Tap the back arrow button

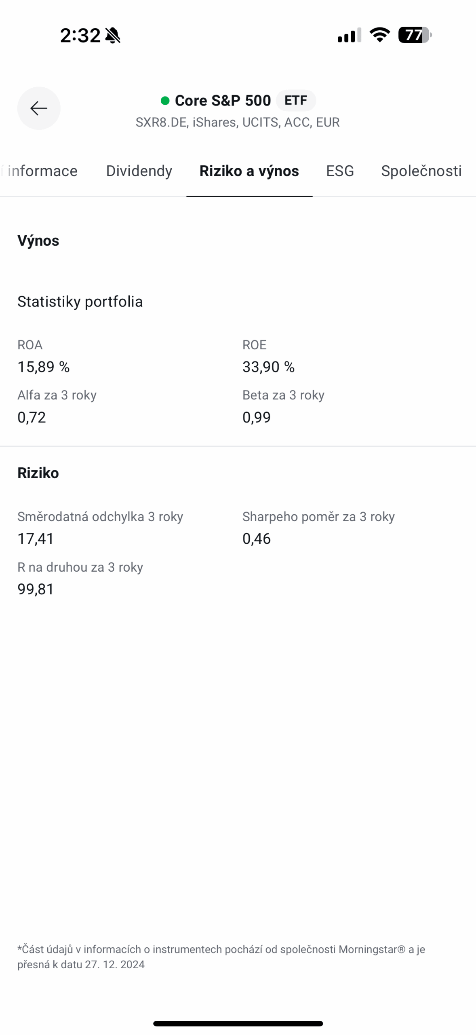pos(39,108)
